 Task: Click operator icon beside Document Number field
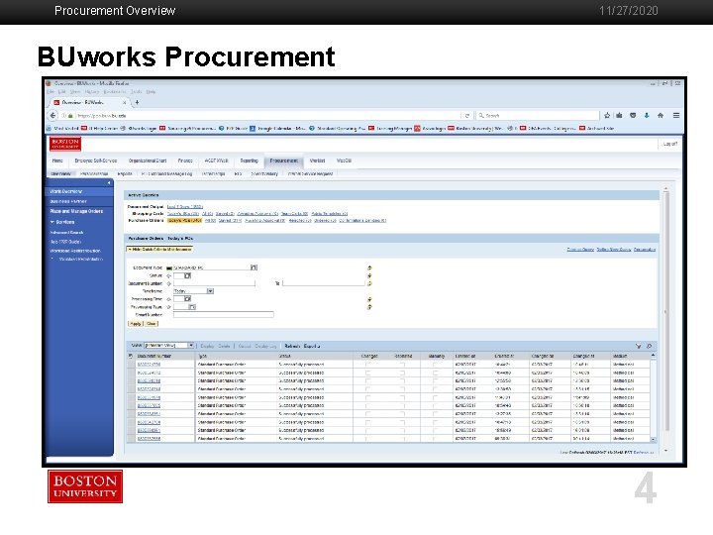tap(168, 283)
